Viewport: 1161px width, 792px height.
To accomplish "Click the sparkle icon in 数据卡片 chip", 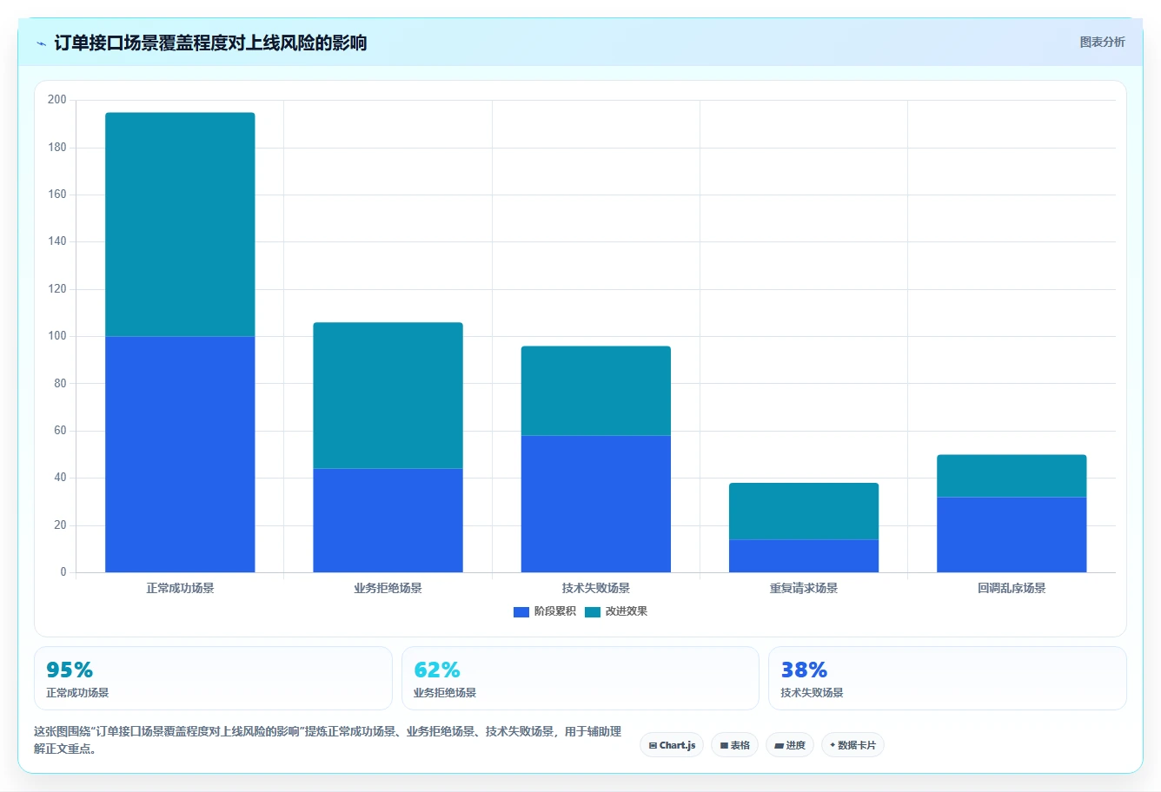I will point(833,745).
